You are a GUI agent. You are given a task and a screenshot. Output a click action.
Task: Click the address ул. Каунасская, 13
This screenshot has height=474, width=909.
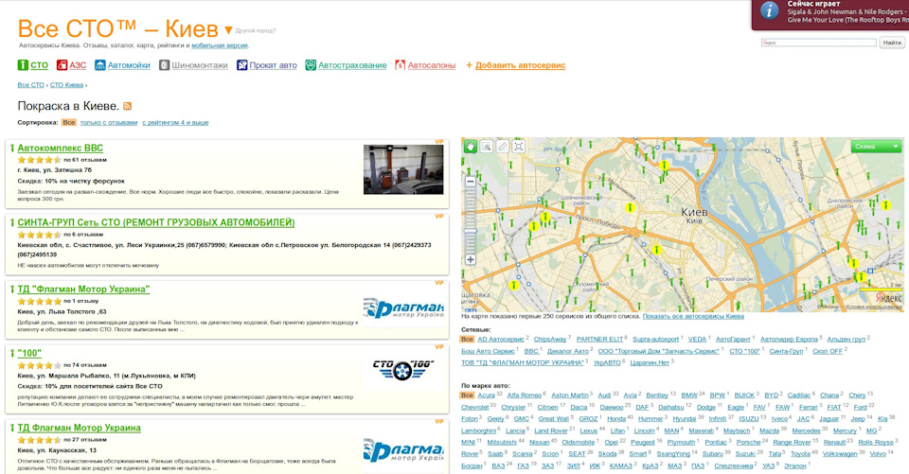[57, 450]
